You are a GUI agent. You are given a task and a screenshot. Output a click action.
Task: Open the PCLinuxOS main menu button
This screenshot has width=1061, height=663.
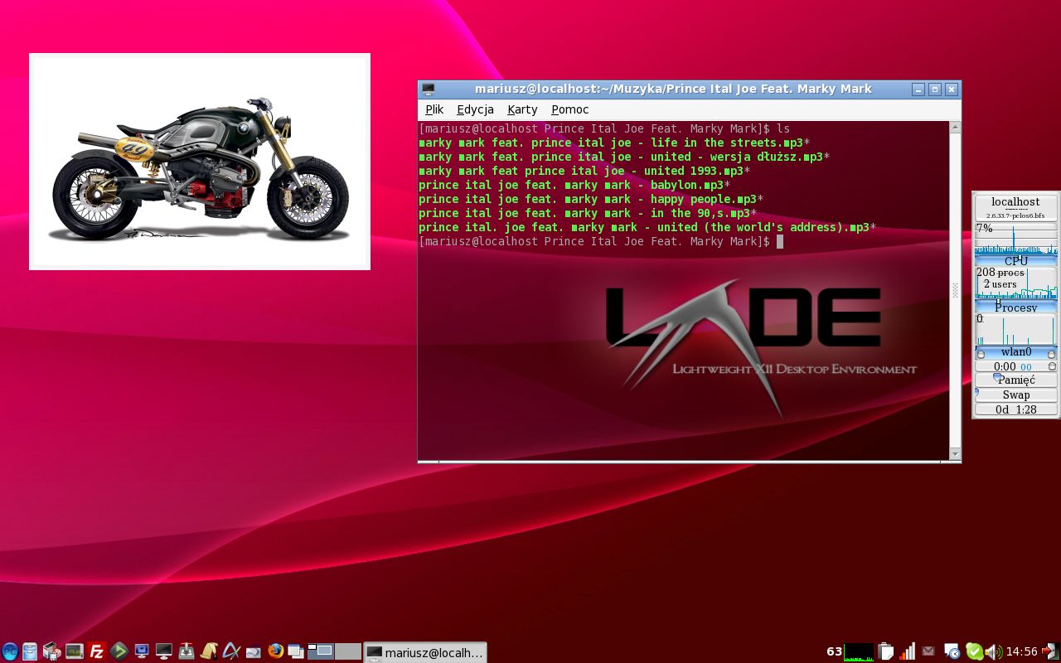pyautogui.click(x=10, y=651)
